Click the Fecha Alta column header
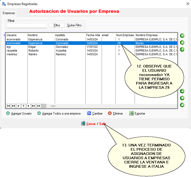This screenshot has height=177, width=191. pyautogui.click(x=94, y=35)
